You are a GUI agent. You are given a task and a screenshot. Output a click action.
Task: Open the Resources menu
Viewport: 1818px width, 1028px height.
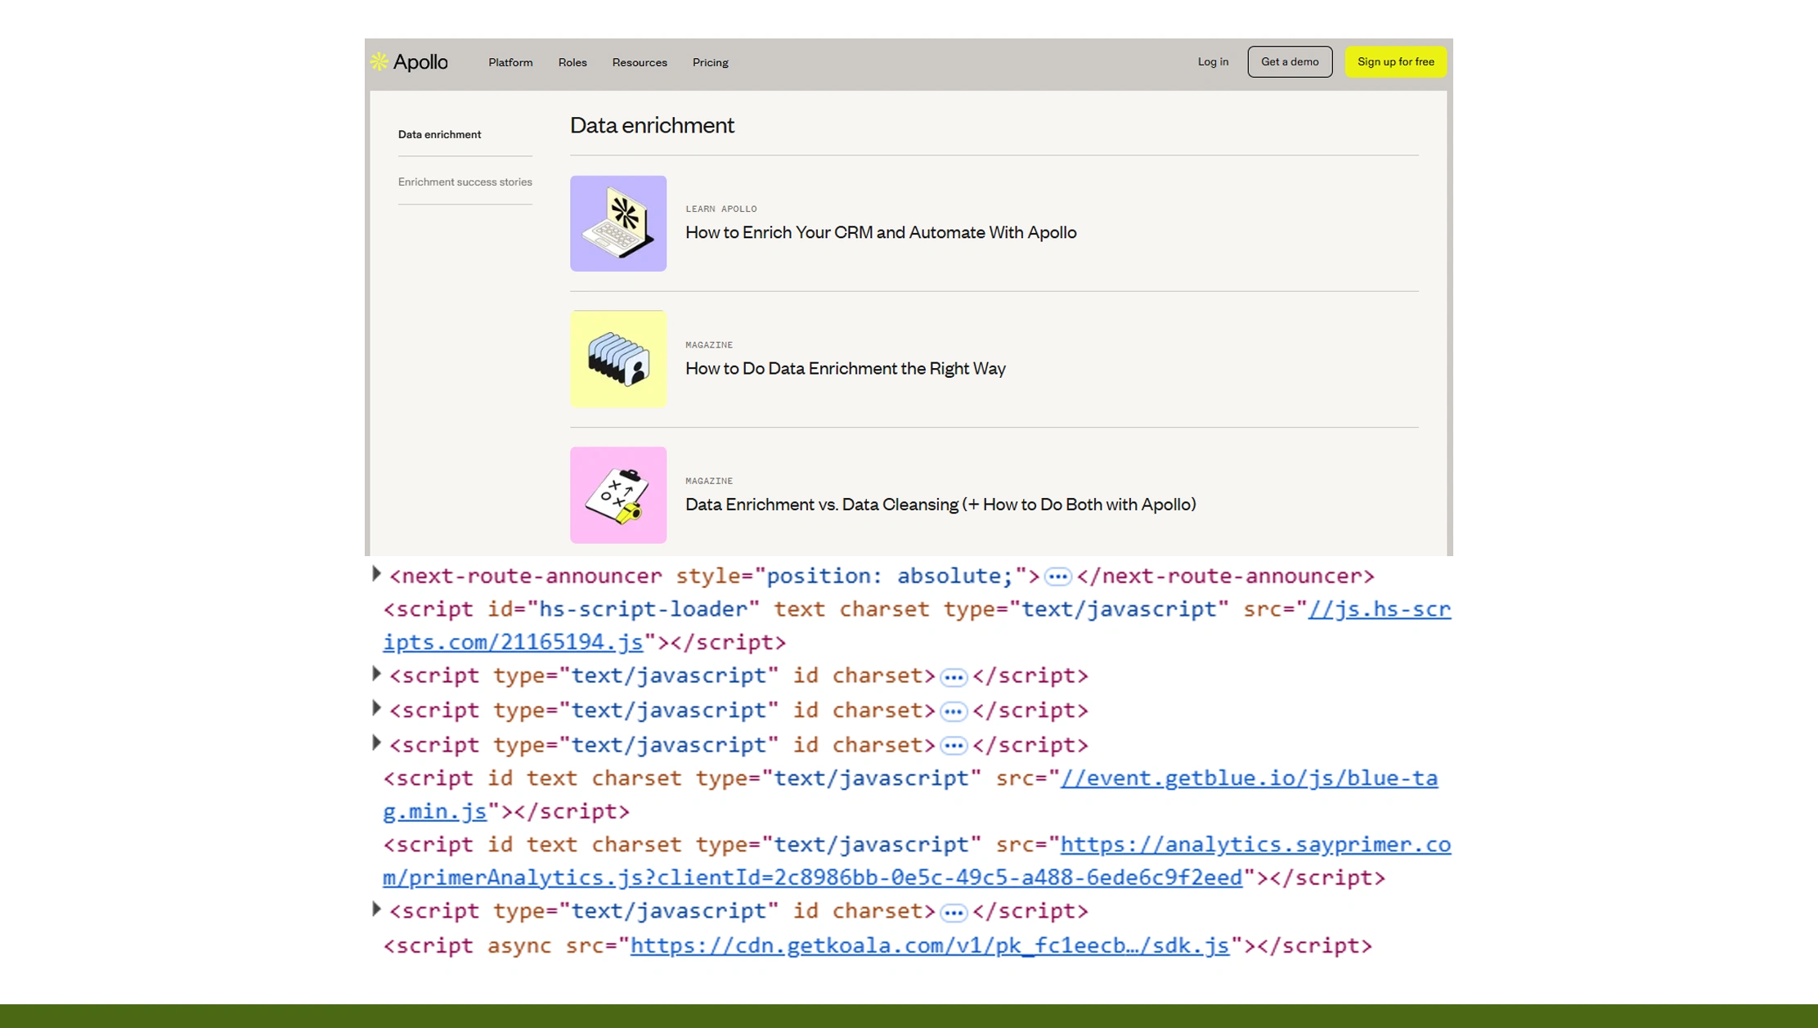click(640, 63)
